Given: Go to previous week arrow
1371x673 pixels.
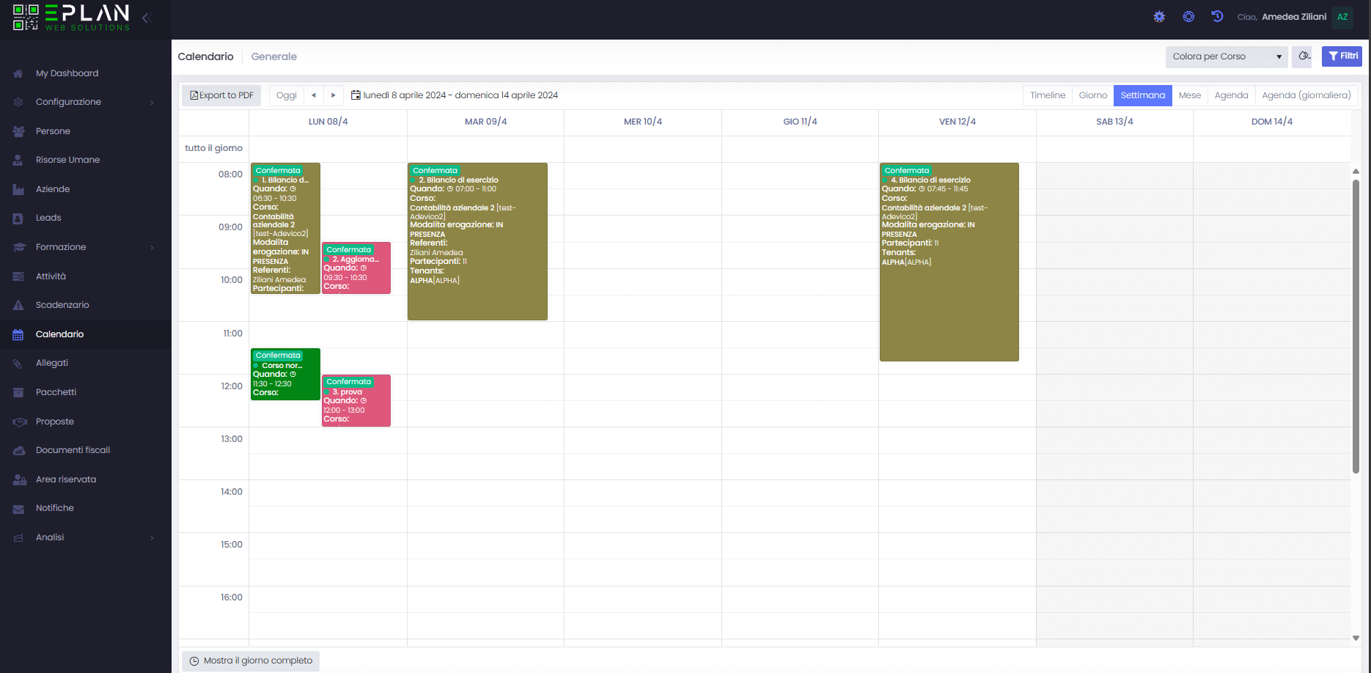Looking at the screenshot, I should pos(314,95).
